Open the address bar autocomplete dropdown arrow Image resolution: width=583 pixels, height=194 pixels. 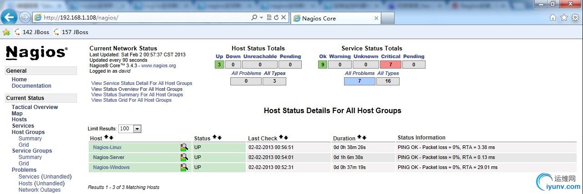tap(262, 18)
